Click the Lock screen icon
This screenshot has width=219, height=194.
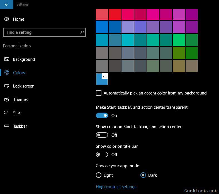(x=7, y=86)
